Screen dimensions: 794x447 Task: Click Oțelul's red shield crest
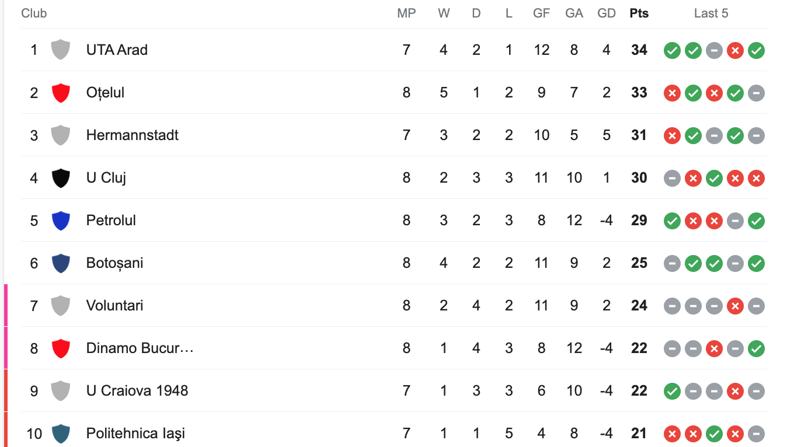pos(61,93)
